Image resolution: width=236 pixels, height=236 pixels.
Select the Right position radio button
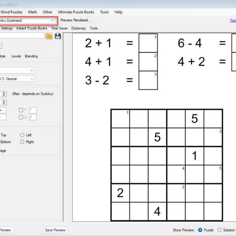point(22,142)
